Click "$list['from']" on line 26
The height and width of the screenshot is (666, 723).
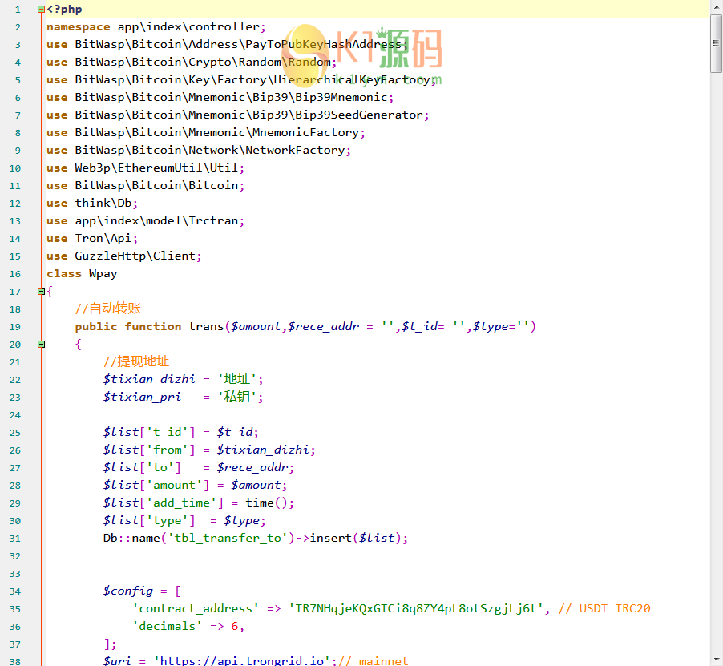(x=149, y=450)
